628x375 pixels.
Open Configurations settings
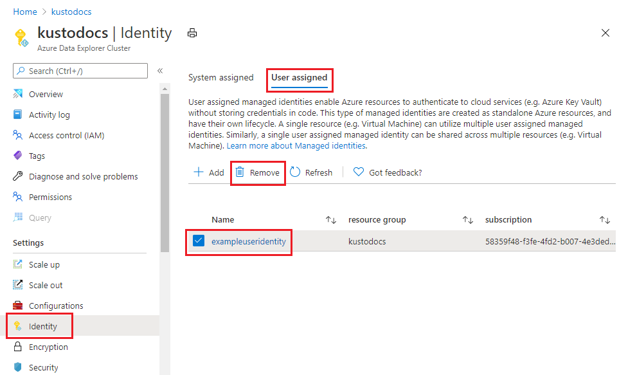56,306
